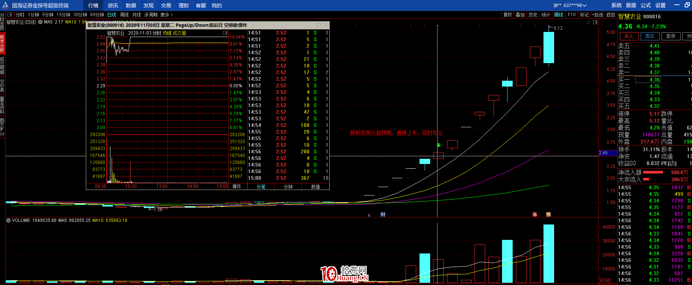Click the 历史 toolbar button
692x285 pixels.
[x=533, y=15]
